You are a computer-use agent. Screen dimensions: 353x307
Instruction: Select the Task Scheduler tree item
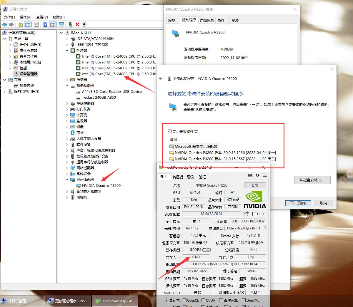point(30,44)
